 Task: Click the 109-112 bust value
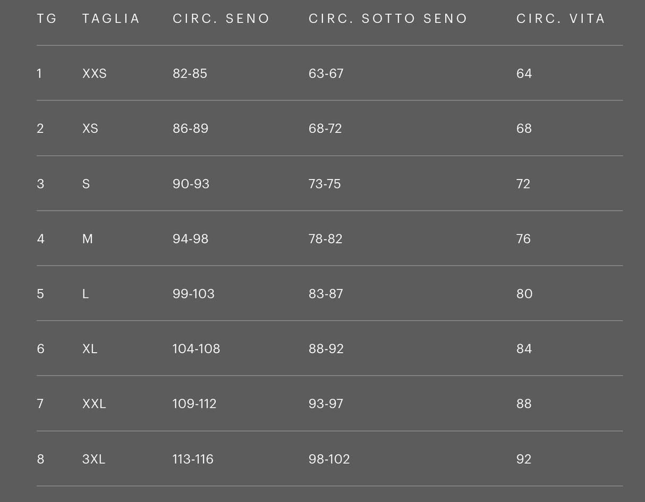[x=194, y=404]
